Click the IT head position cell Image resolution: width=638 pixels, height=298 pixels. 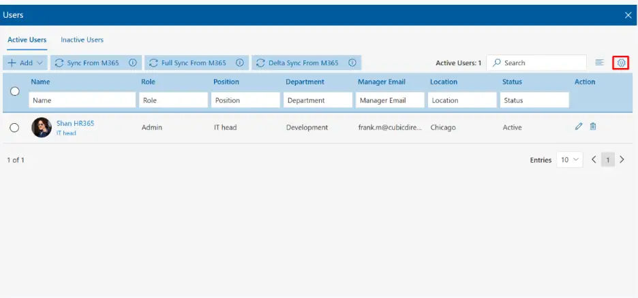(226, 127)
